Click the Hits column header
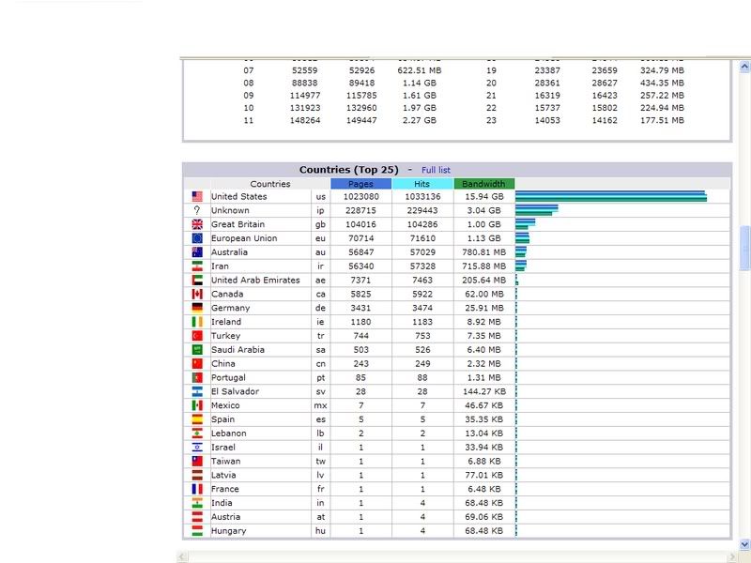The height and width of the screenshot is (563, 751). coord(422,184)
